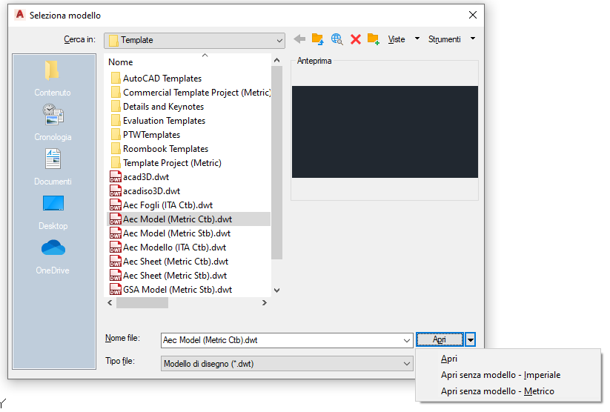Open the OneDrive sidebar location
The height and width of the screenshot is (412, 610).
pyautogui.click(x=53, y=257)
